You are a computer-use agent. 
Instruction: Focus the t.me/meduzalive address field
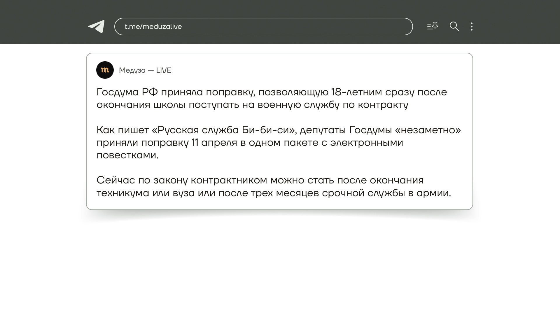263,27
